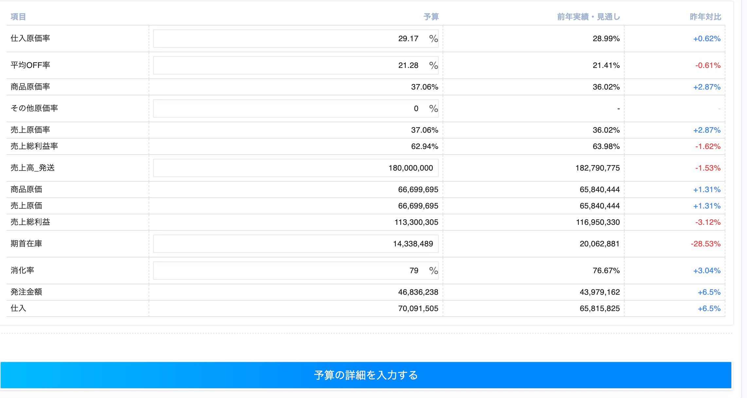
Task: Click the 仕入原価率 budget input field
Action: click(295, 39)
